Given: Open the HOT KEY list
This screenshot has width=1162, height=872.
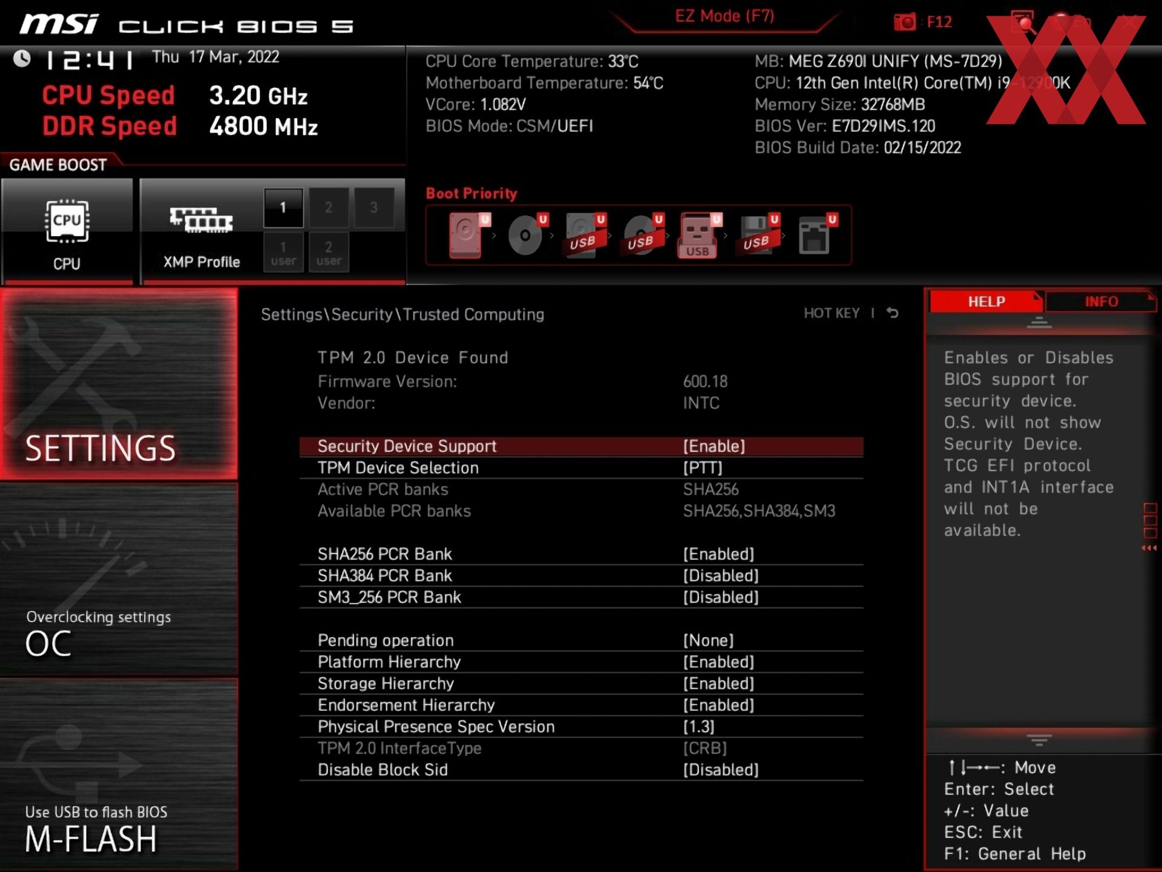Looking at the screenshot, I should point(832,313).
